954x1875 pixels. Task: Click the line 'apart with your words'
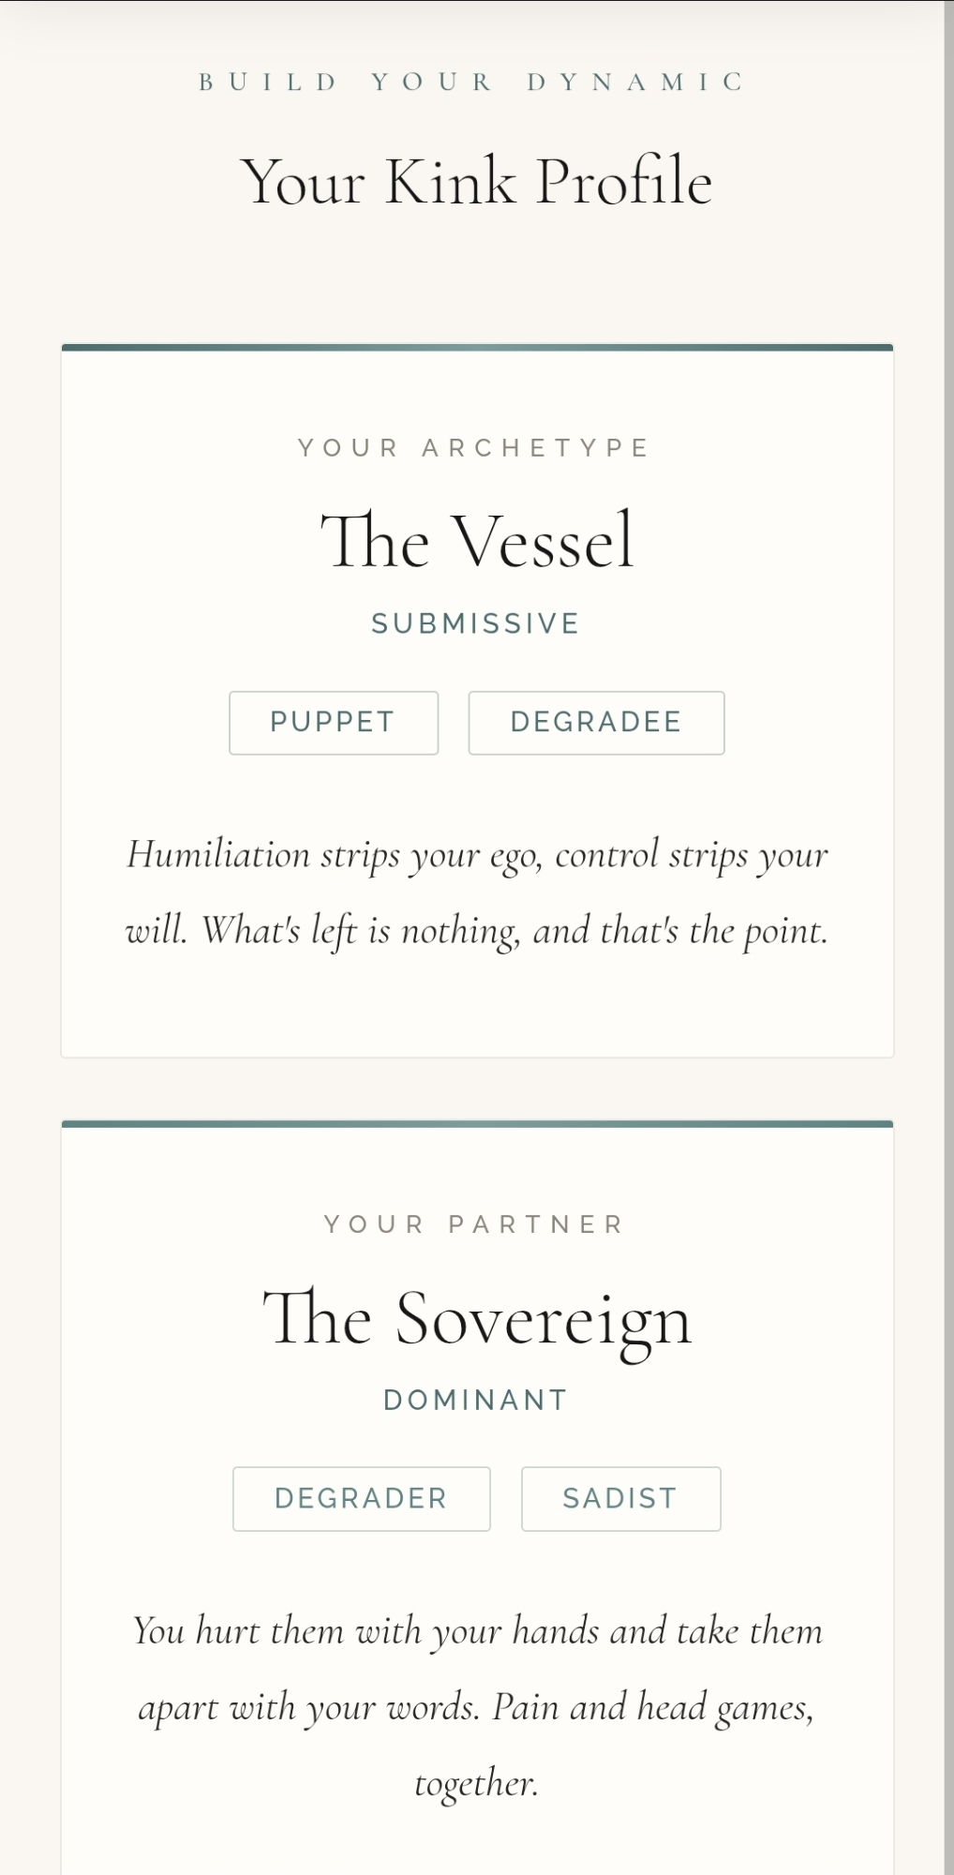(477, 1707)
